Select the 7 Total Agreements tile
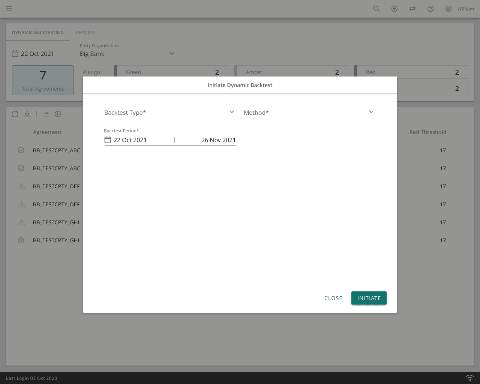480x384 pixels. (x=43, y=80)
